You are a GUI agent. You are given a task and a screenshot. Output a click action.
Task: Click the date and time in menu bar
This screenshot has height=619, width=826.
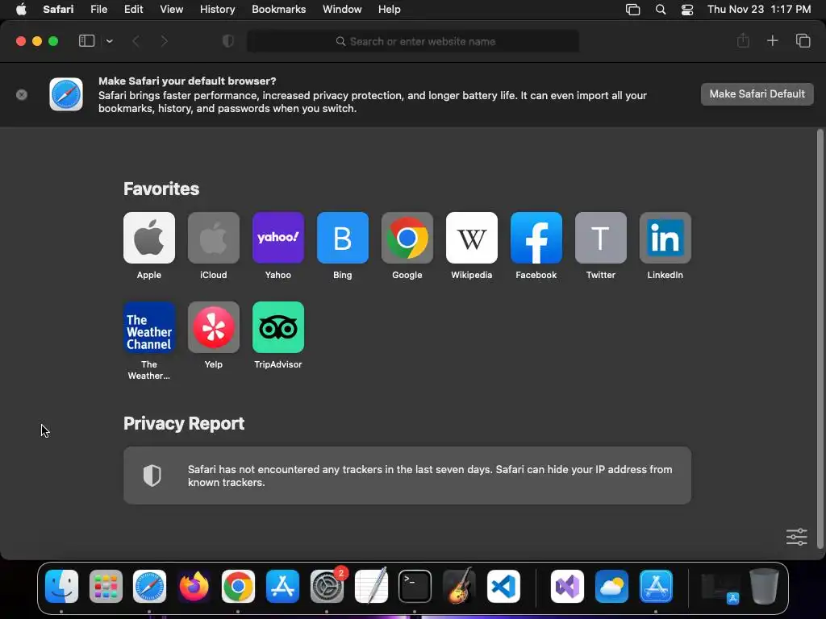click(759, 10)
